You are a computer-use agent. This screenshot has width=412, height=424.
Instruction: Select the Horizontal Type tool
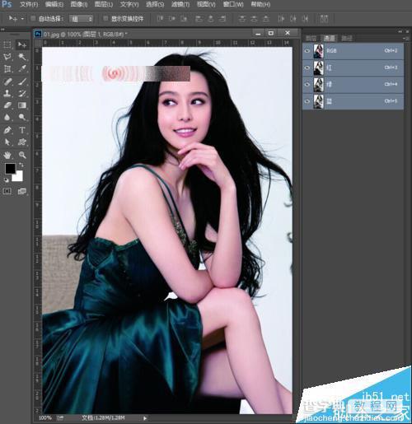22,130
